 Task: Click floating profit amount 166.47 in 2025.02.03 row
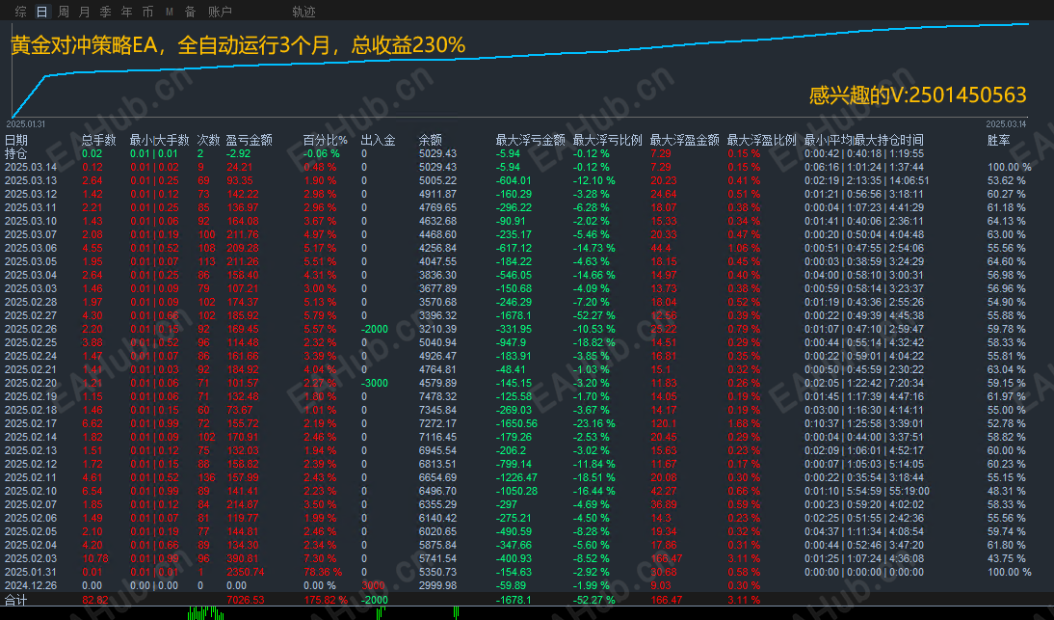(x=666, y=558)
